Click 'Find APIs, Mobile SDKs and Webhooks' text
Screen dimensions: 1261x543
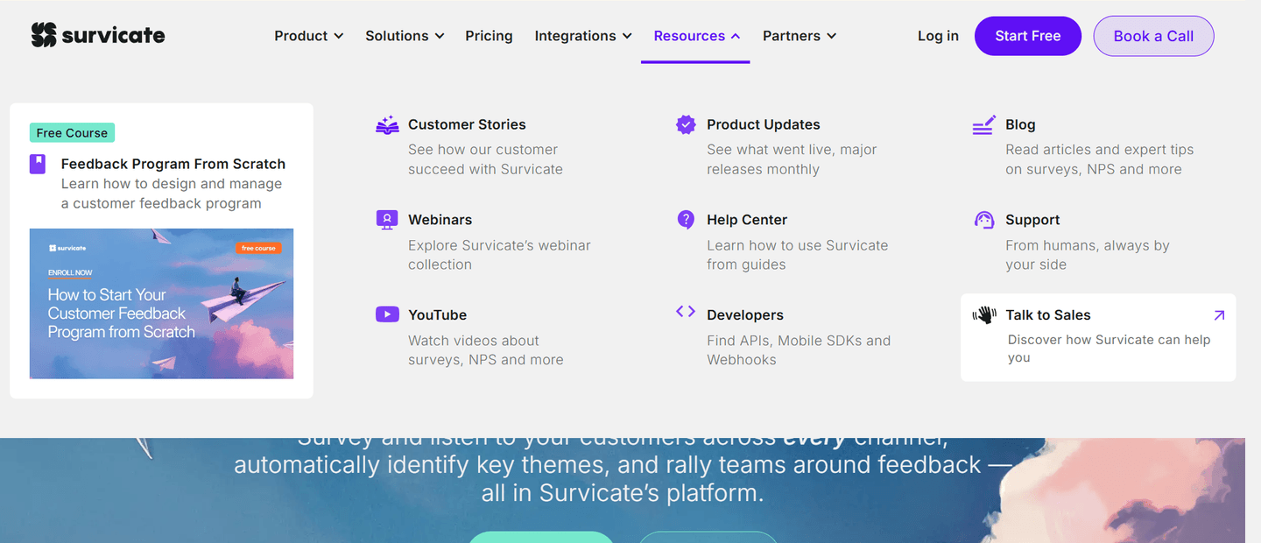(x=799, y=350)
